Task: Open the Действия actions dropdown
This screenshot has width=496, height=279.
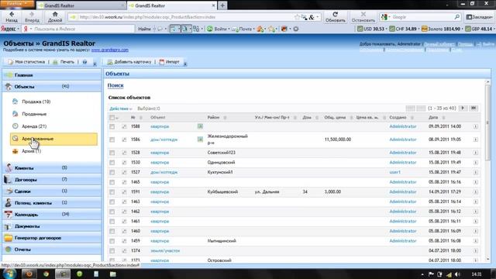Action: click(121, 108)
